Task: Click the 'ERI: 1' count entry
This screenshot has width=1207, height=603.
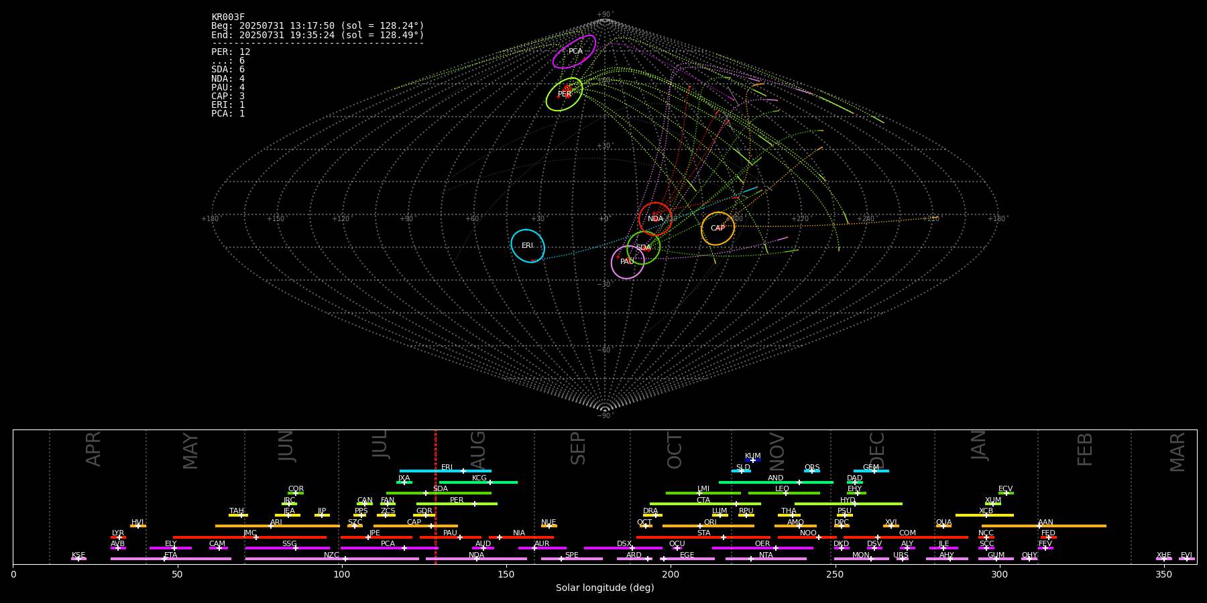Action: pos(228,105)
